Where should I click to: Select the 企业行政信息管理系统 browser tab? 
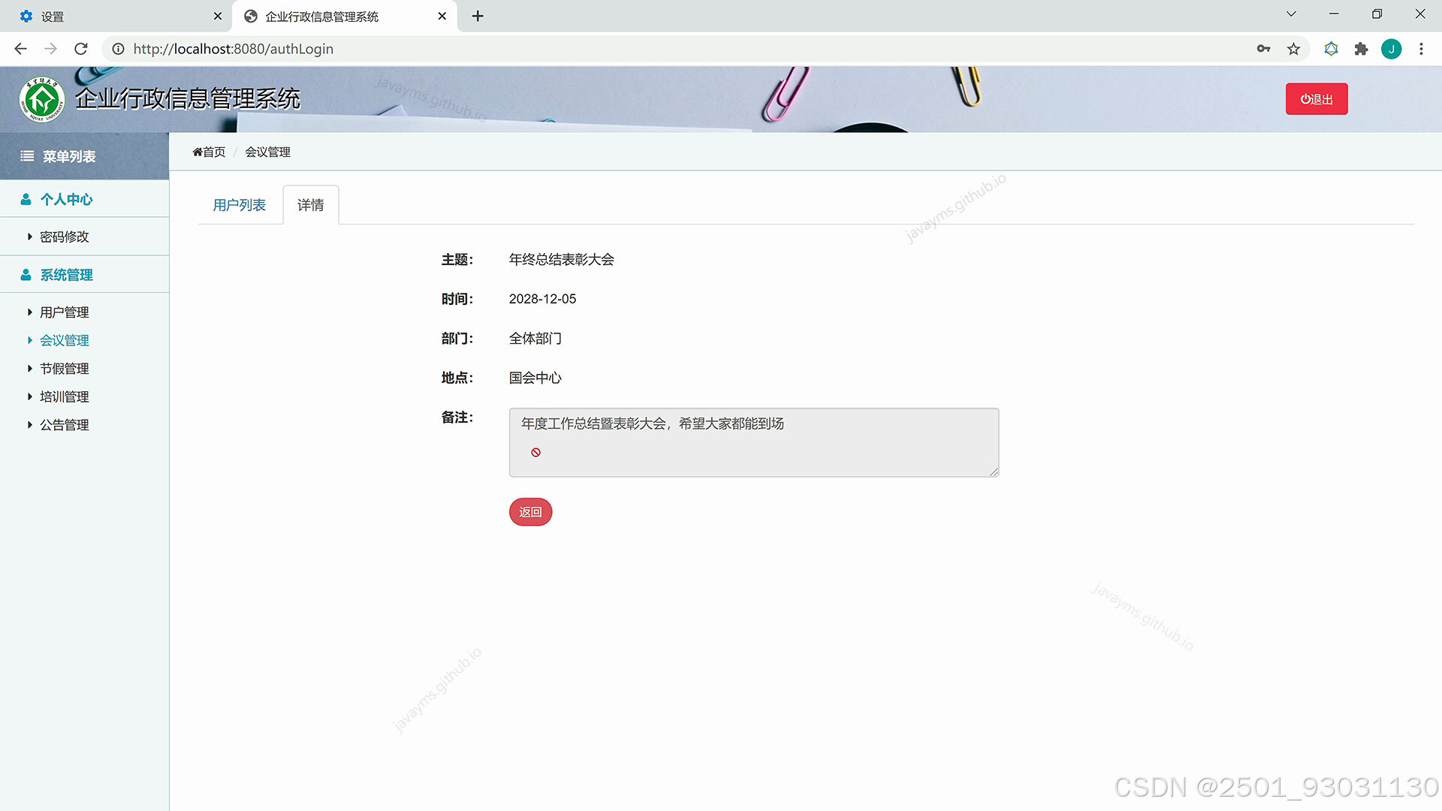(x=345, y=16)
